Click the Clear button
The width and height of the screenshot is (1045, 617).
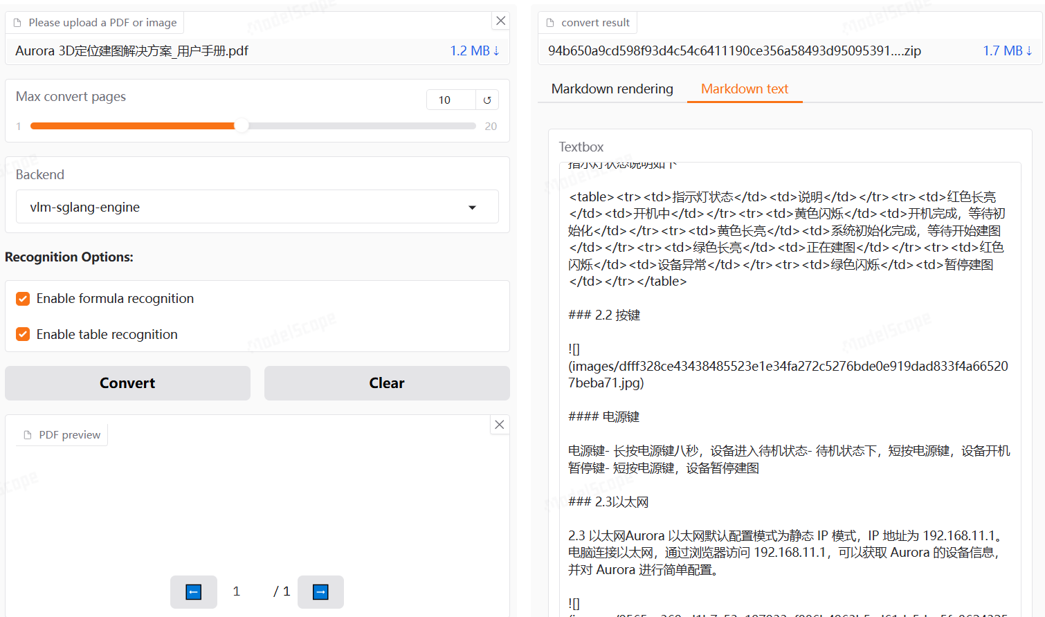[x=386, y=383]
